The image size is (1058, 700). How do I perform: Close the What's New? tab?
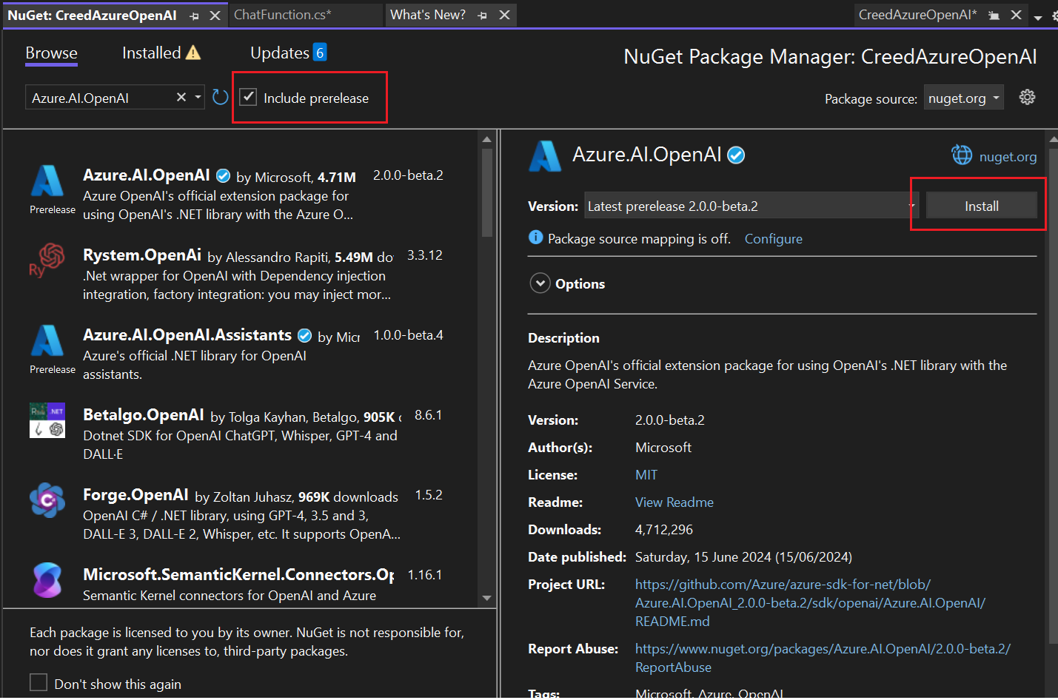tap(504, 15)
